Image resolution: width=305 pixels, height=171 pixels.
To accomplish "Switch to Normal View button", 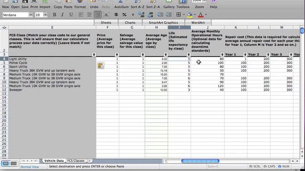I will tap(6, 163).
